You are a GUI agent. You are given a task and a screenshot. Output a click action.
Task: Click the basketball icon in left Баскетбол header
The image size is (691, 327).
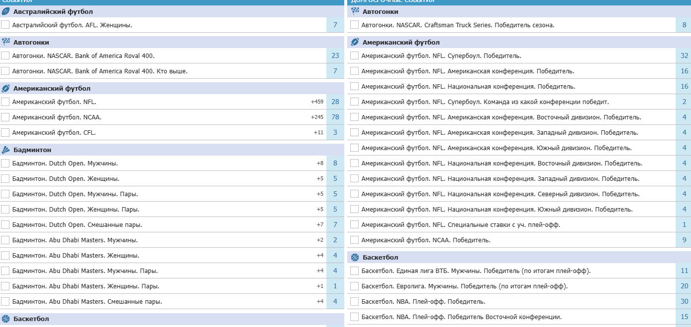[x=6, y=319]
